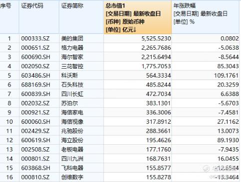Select market value 5,525.5230 cell
The width and height of the screenshot is (241, 182).
click(x=138, y=39)
